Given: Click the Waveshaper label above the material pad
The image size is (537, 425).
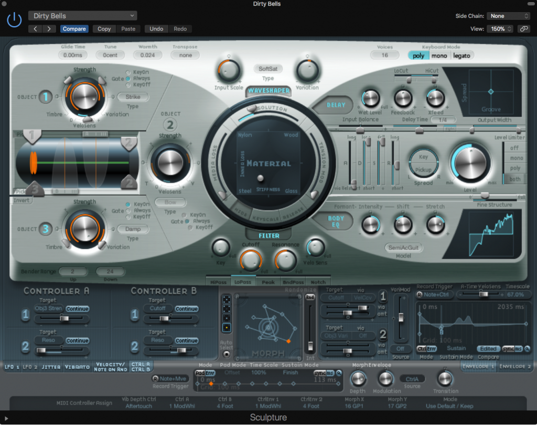Looking at the screenshot, I should click(x=268, y=91).
